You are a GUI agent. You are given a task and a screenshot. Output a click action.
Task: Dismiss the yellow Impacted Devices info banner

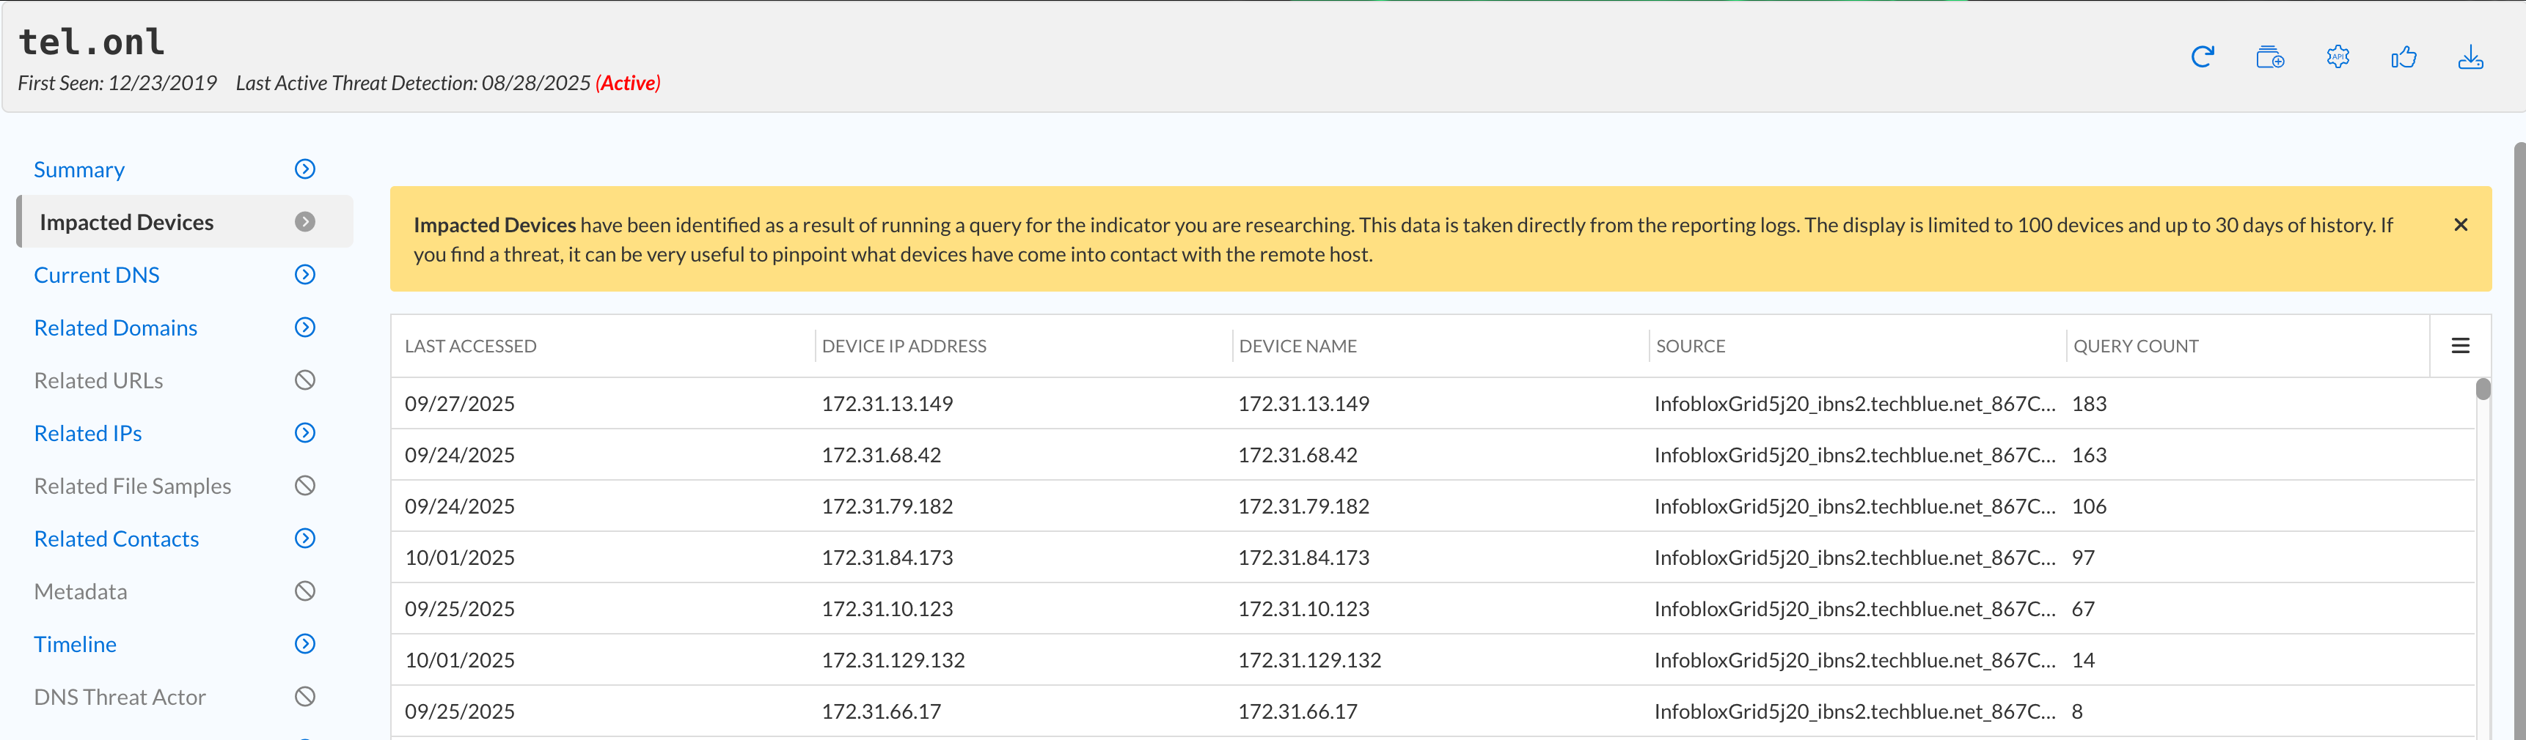[2459, 224]
